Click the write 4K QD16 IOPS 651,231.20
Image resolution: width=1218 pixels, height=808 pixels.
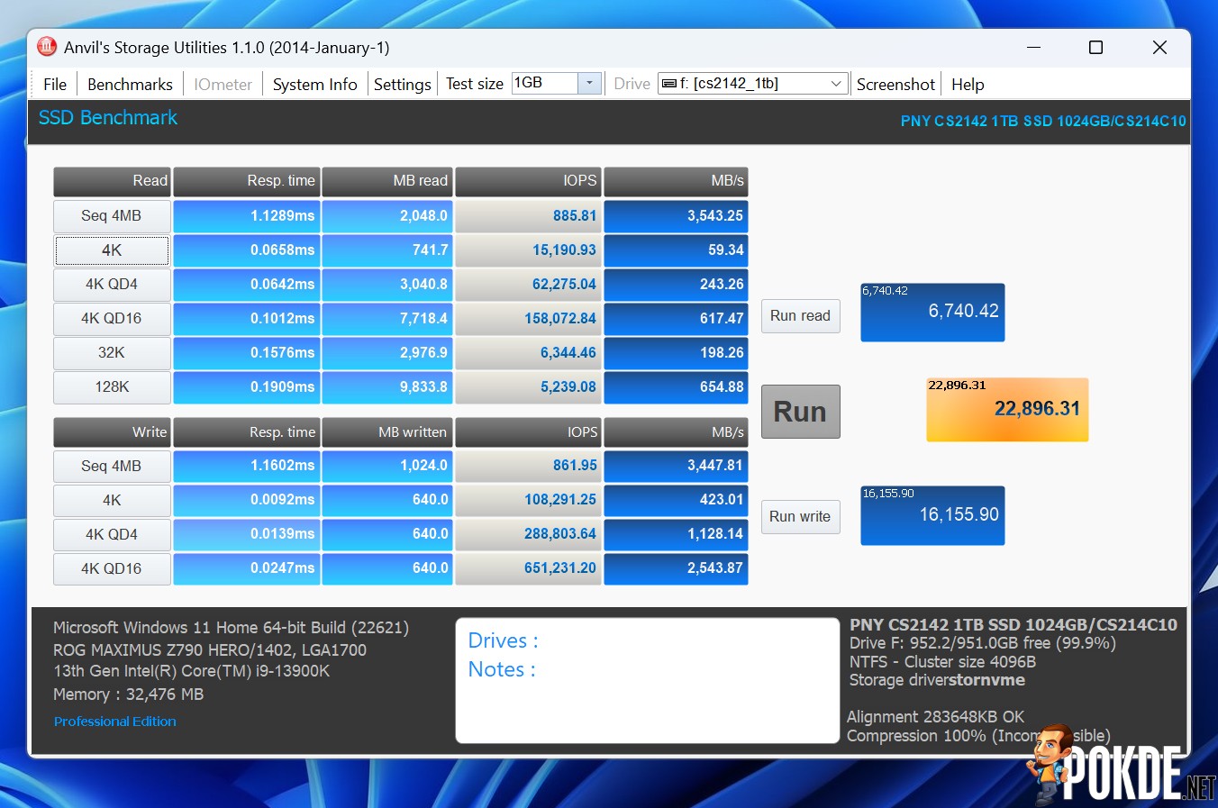click(x=528, y=569)
